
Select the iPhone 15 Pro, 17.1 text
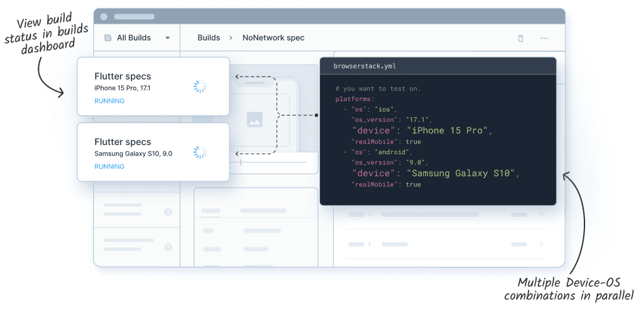click(x=122, y=88)
